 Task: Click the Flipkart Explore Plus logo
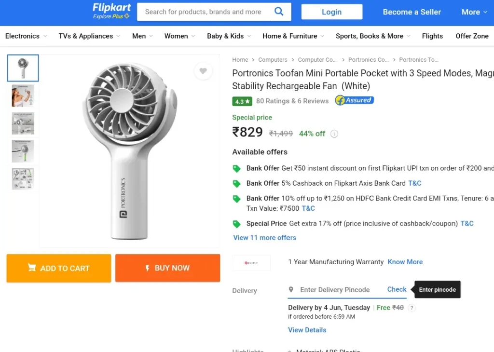click(111, 12)
